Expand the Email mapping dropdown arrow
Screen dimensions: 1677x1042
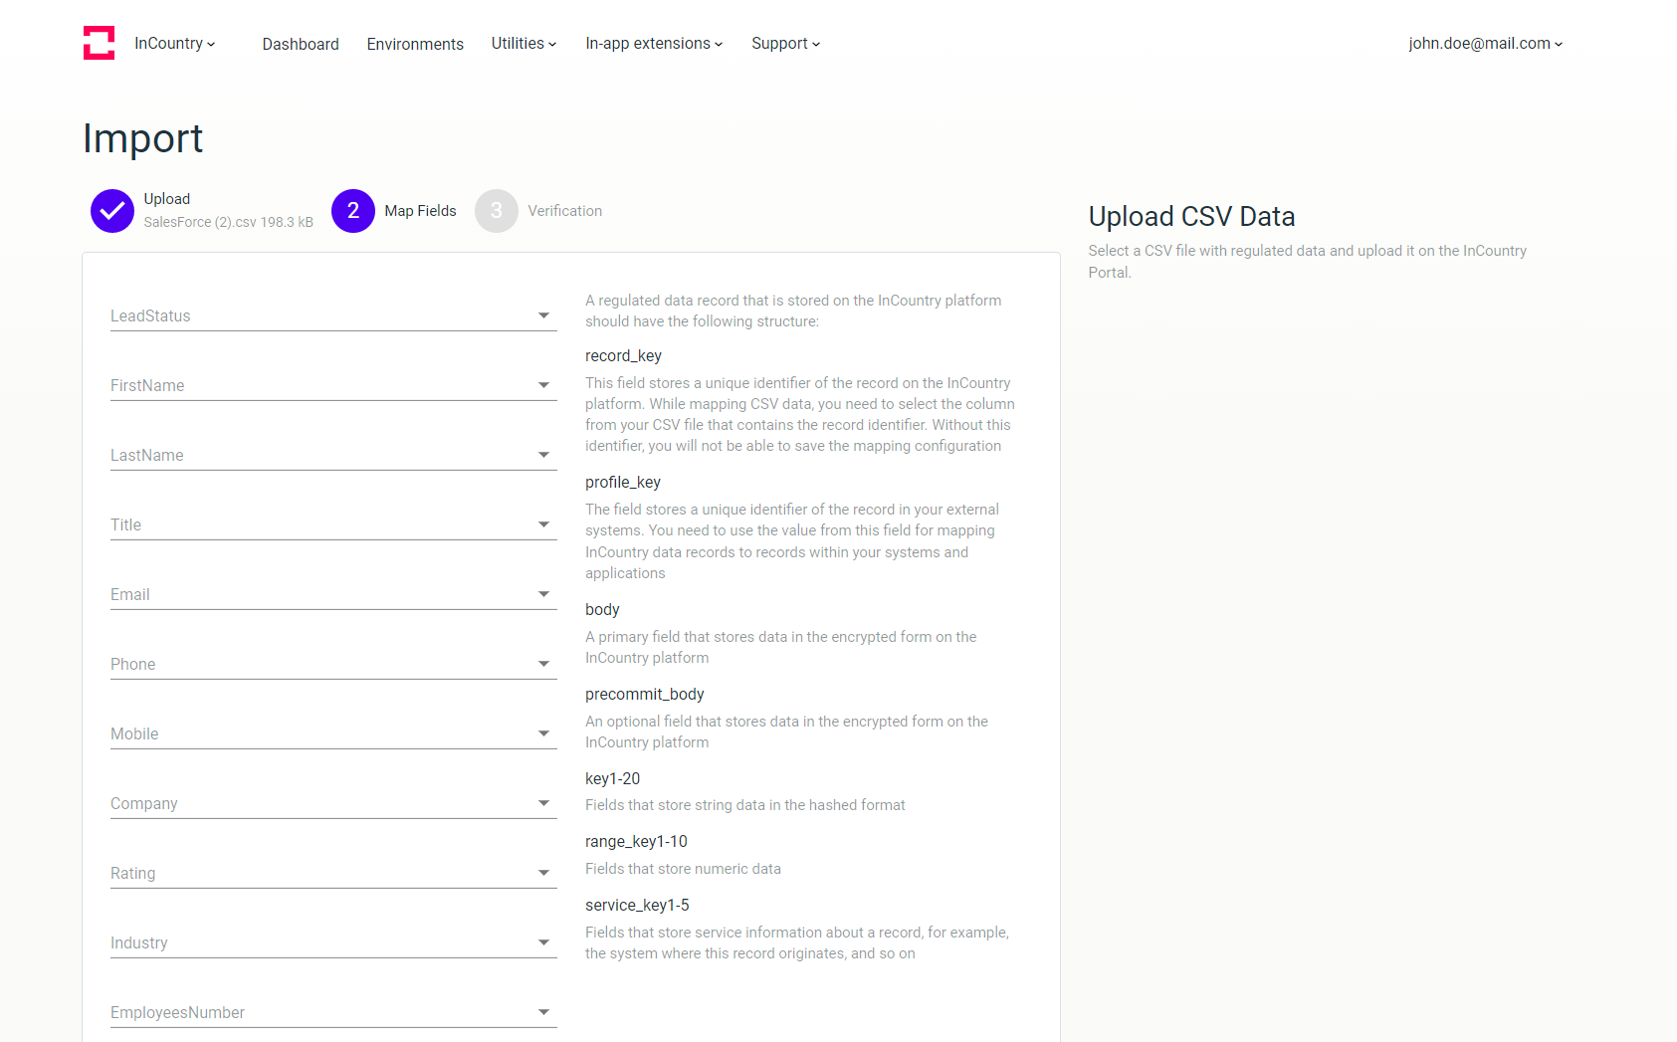pos(543,594)
